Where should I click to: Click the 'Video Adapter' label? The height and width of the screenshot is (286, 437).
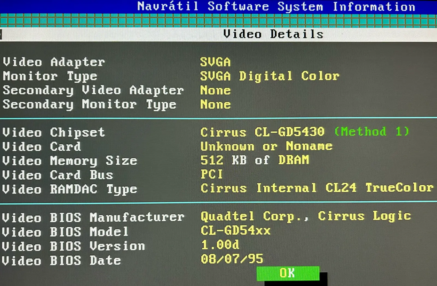tap(54, 62)
